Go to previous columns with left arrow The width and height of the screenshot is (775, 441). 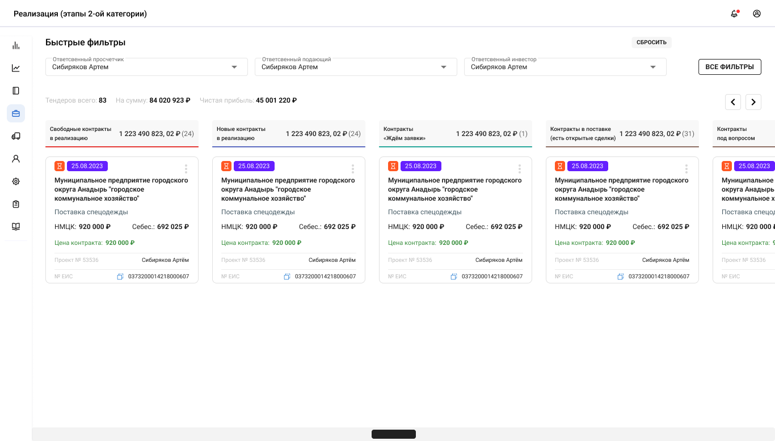[x=733, y=102]
